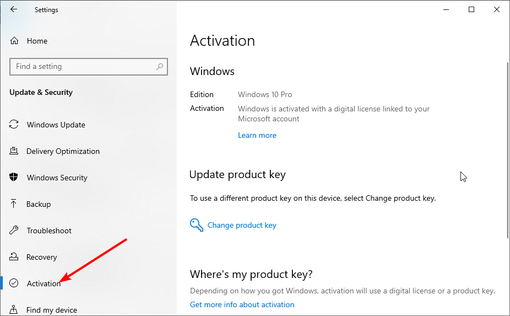Screen dimensions: 510x316
Task: Click the Backup upward arrow icon
Action: tap(13, 203)
